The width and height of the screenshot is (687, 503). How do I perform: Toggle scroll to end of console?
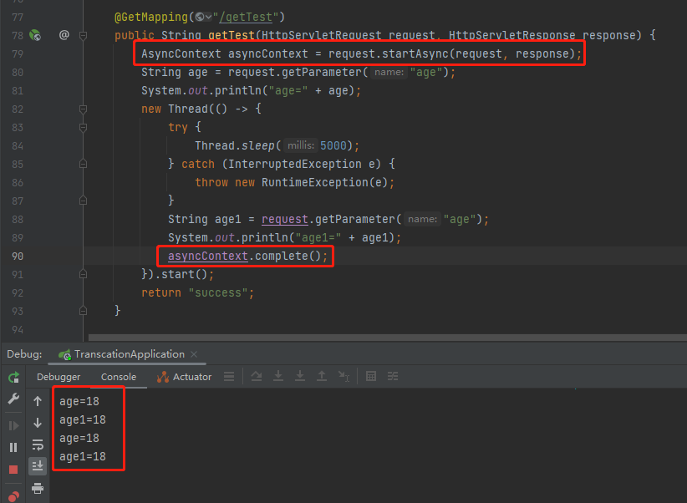pyautogui.click(x=38, y=465)
